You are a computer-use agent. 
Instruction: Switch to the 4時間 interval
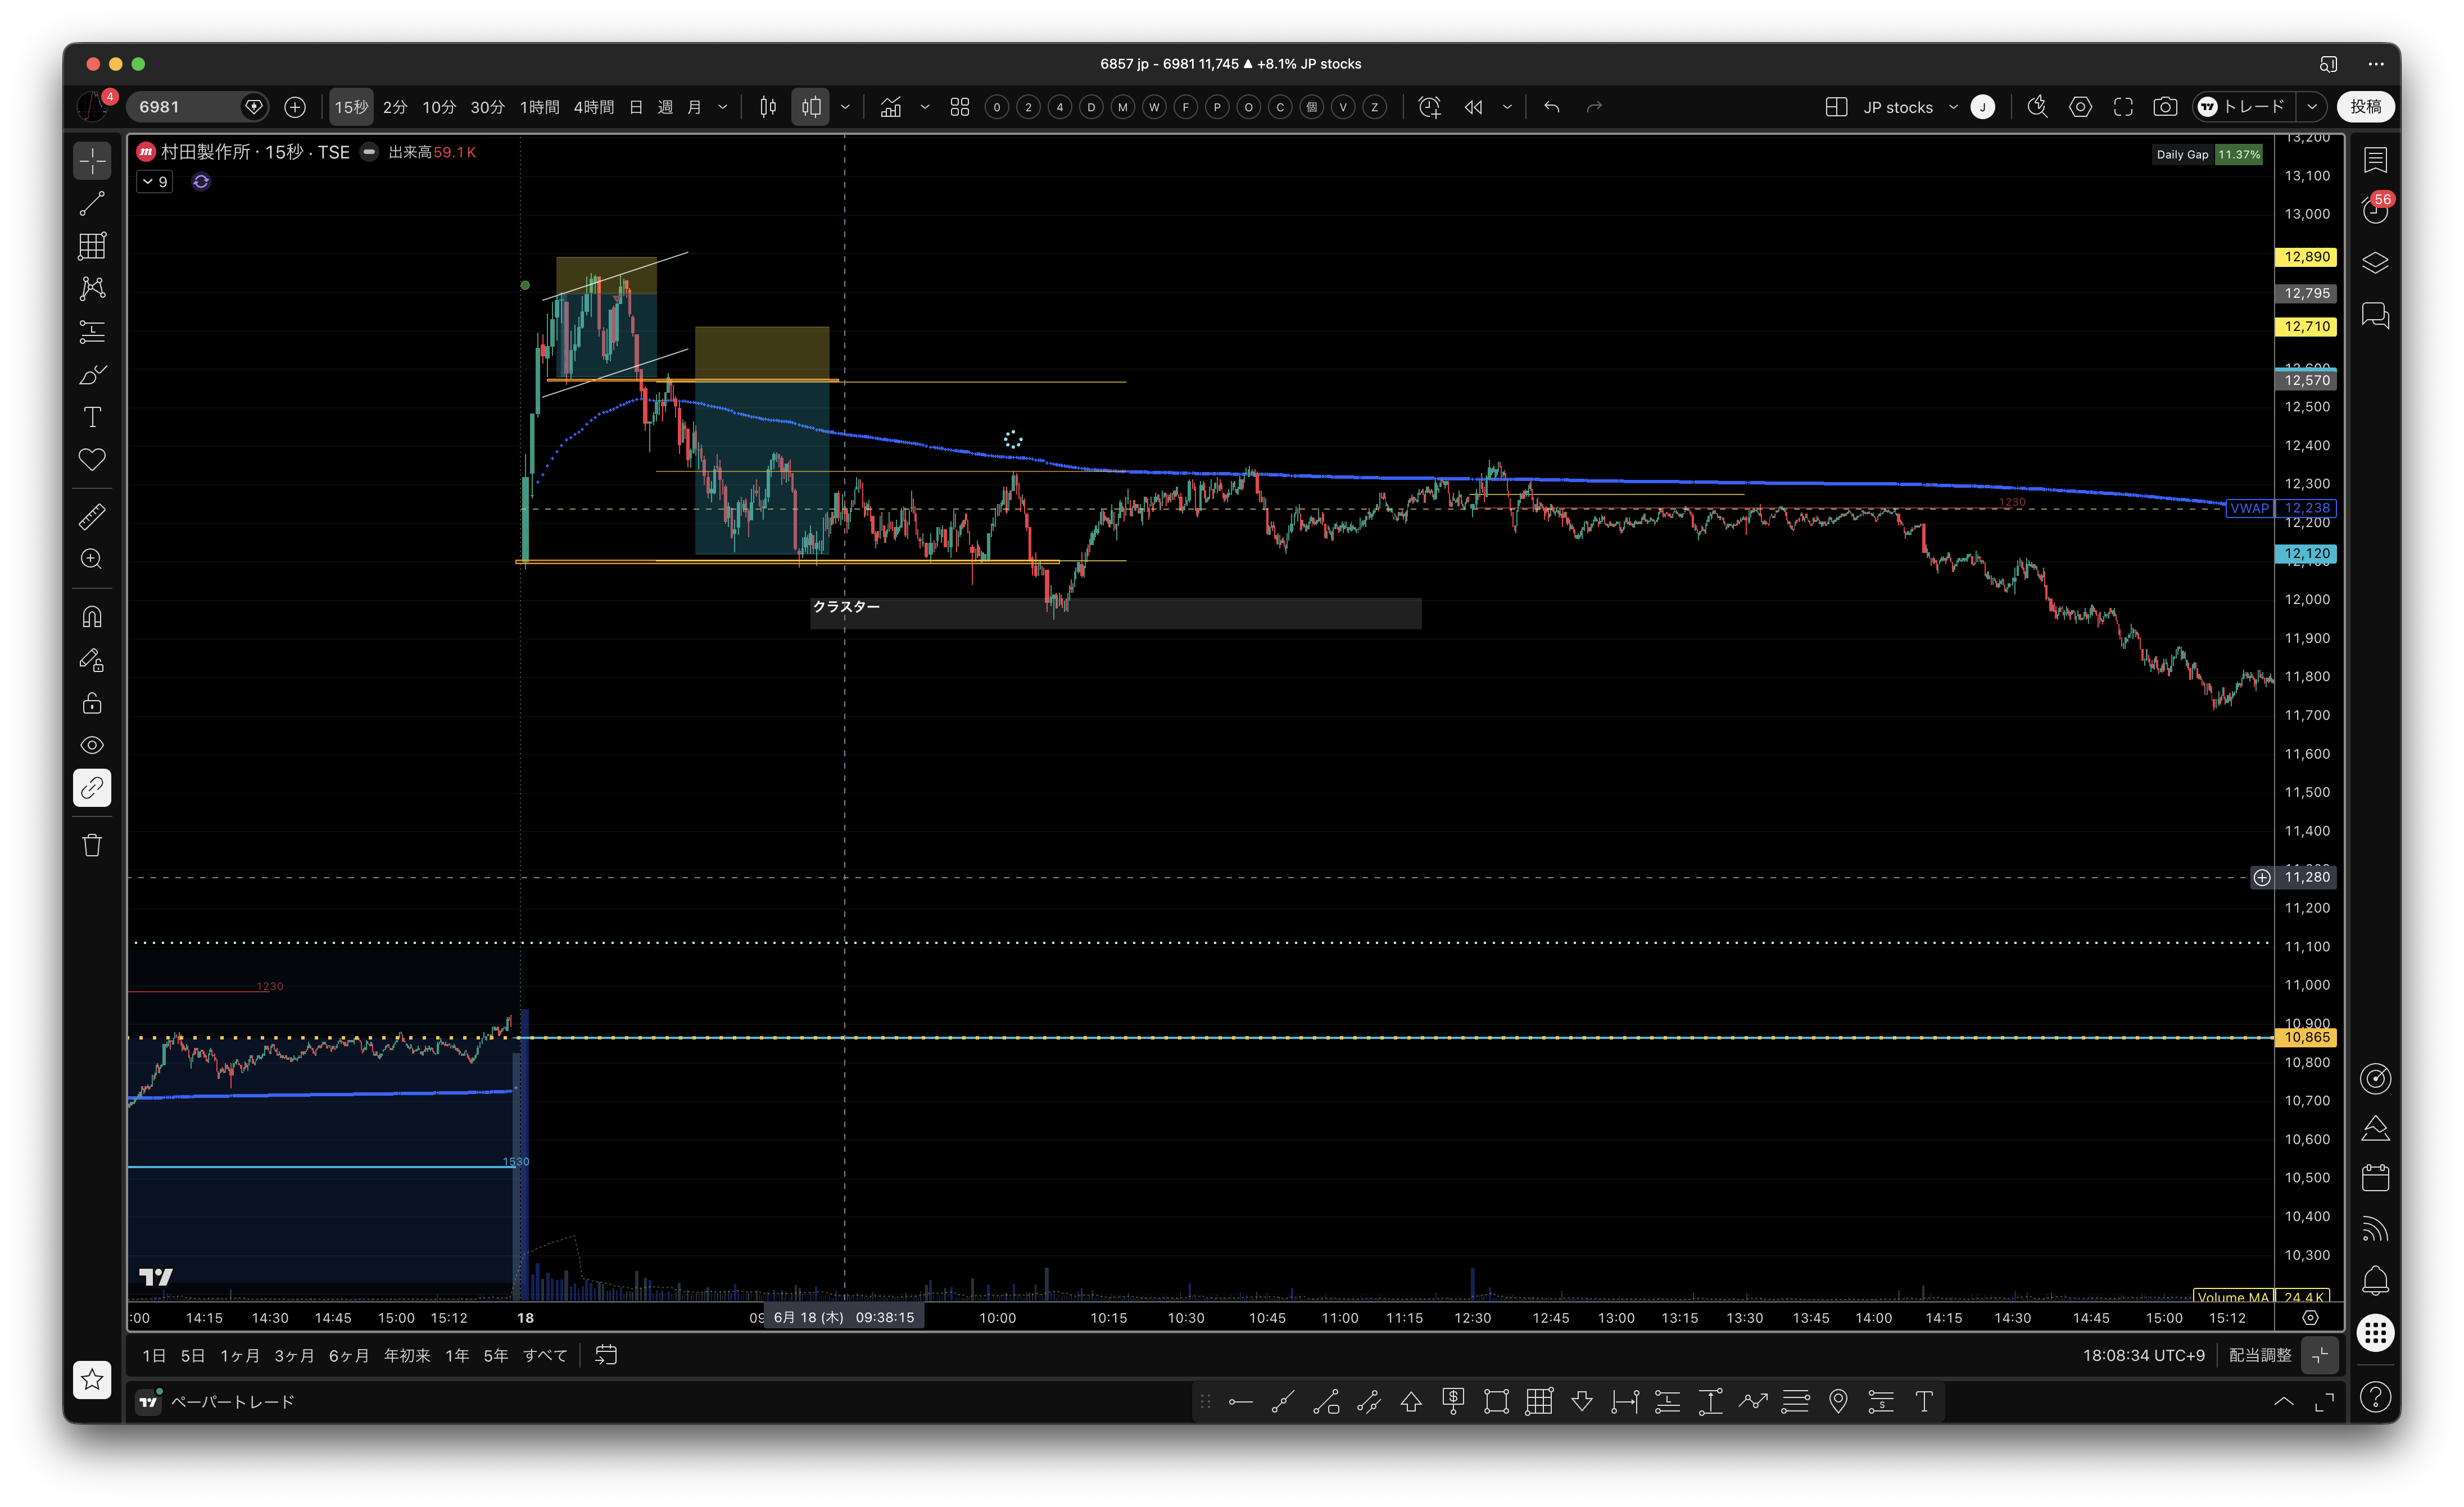594,107
